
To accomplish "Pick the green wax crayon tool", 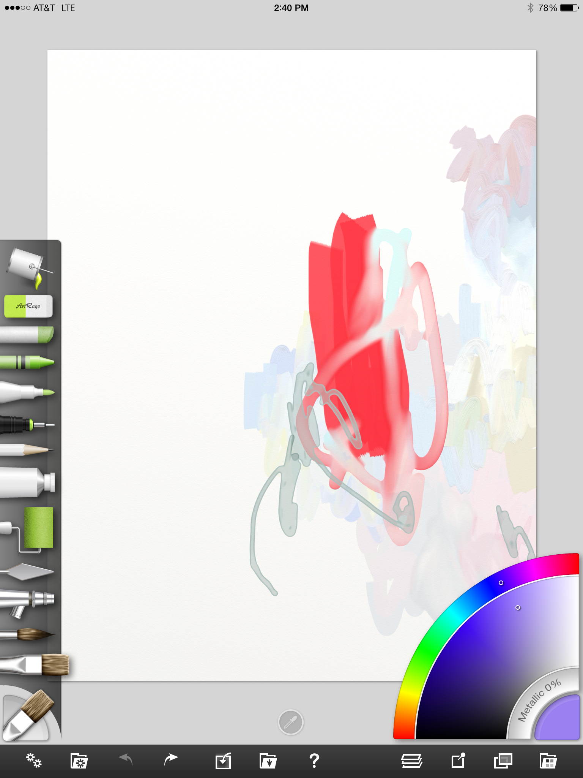I will point(27,362).
